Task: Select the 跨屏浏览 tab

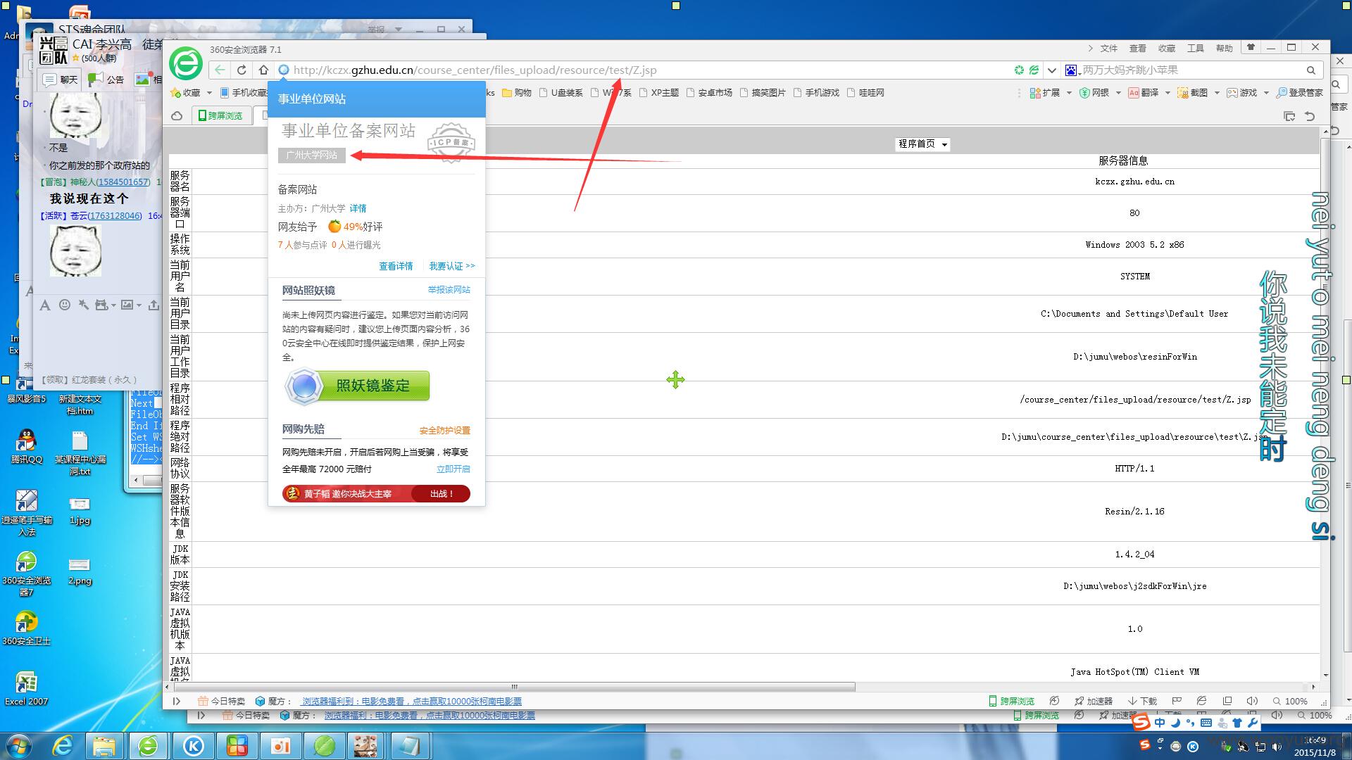Action: 220,115
